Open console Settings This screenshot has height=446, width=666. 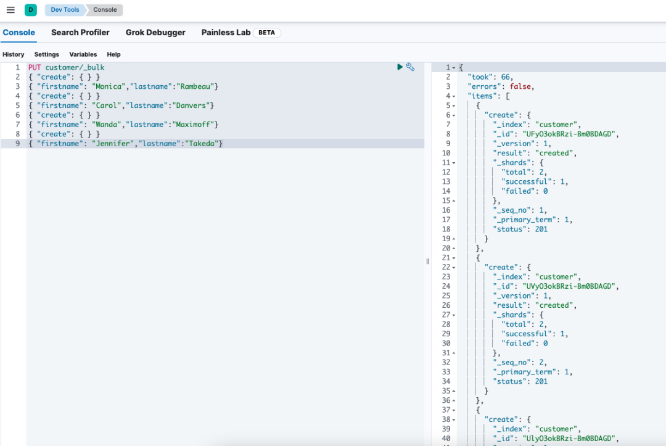(47, 54)
